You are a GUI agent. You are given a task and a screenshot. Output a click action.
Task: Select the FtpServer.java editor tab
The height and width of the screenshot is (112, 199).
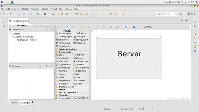pos(19,21)
